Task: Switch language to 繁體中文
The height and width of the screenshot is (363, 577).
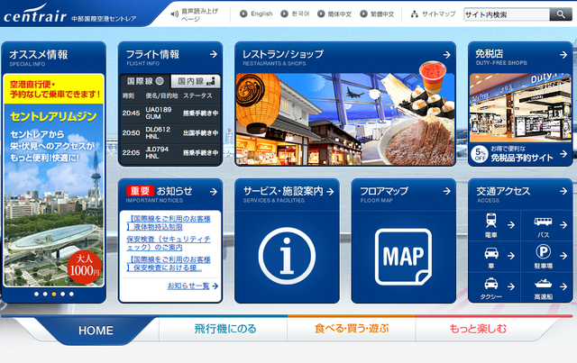Action: pyautogui.click(x=382, y=14)
